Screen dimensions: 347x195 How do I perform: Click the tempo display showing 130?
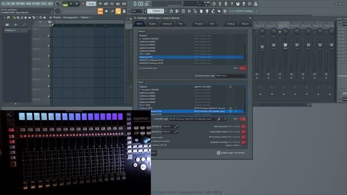click(91, 4)
